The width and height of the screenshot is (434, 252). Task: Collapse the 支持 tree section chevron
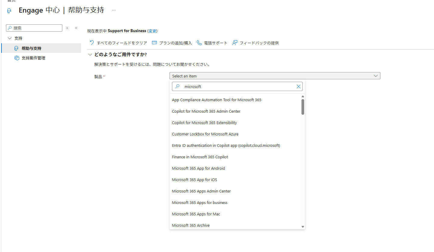(10, 38)
